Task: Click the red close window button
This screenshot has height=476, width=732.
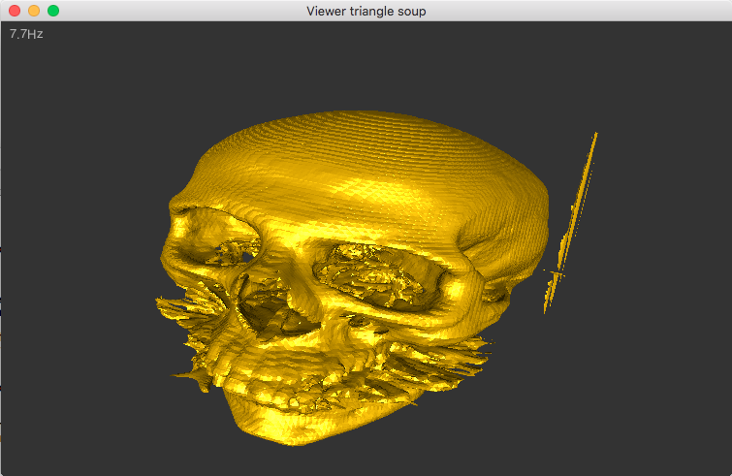Action: click(15, 11)
